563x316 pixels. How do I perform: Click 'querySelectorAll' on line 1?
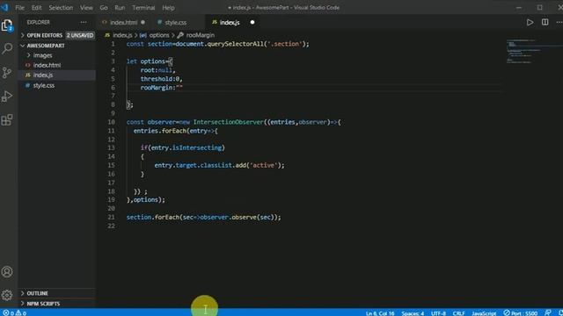[235, 44]
